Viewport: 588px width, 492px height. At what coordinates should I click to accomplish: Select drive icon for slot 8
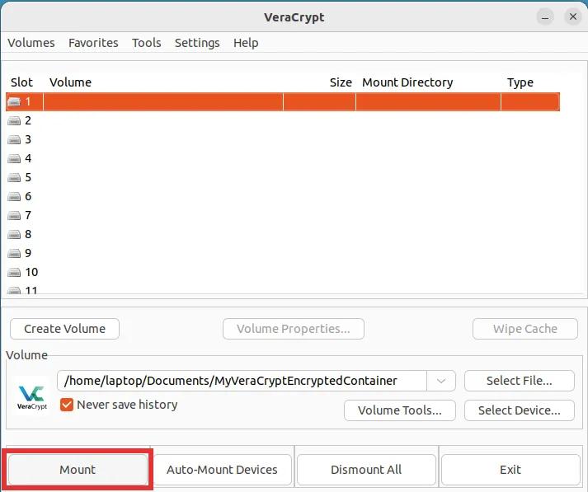pyautogui.click(x=14, y=234)
